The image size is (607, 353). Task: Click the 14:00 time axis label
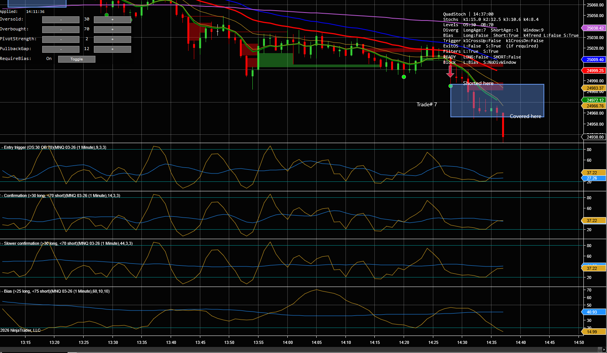tap(288, 342)
